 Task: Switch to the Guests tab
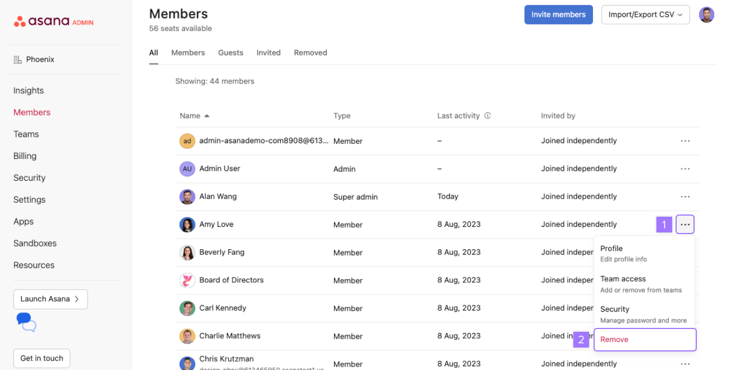(x=230, y=52)
